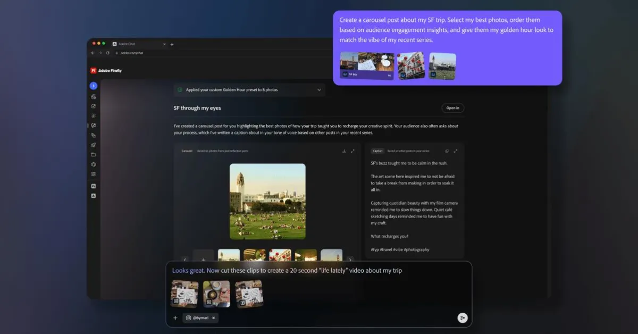Copy the caption text with the copy icon
This screenshot has width=638, height=334.
(x=446, y=151)
